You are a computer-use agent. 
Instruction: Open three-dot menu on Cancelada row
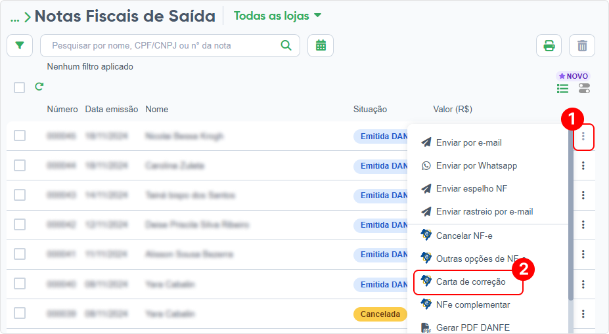point(583,314)
